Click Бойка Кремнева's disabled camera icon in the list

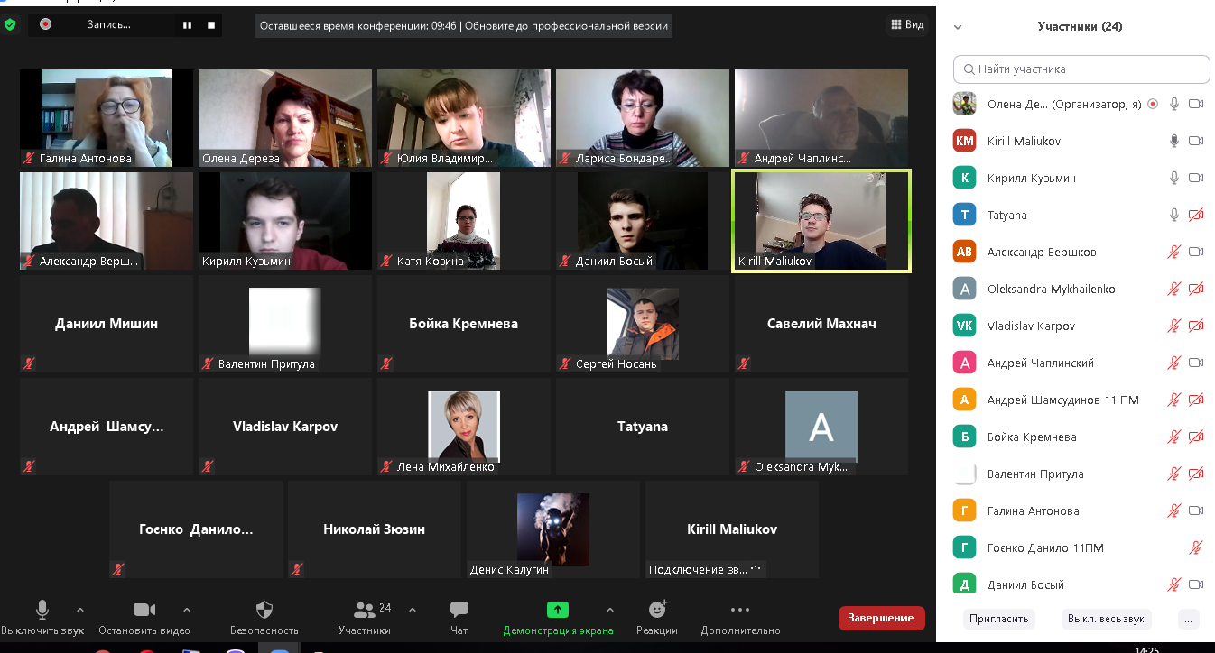click(x=1196, y=437)
